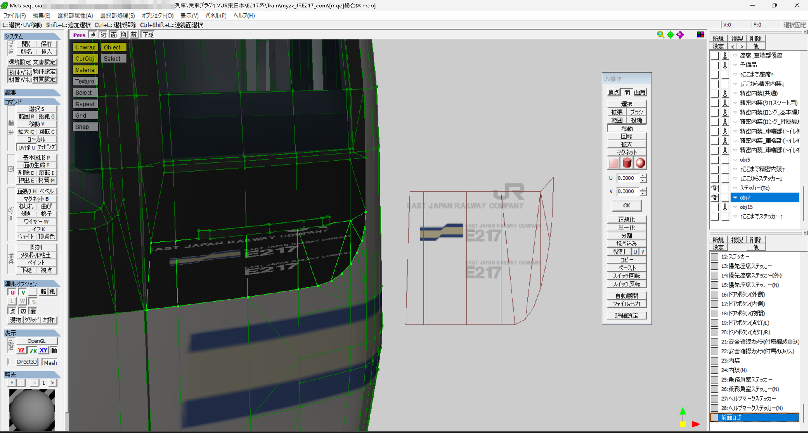Toggle the Unwrap viewport option
Screen dimensions: 808x433
click(x=85, y=47)
